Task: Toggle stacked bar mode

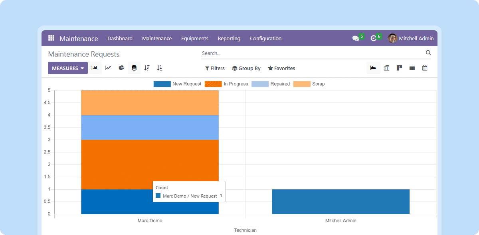Action: tap(134, 68)
